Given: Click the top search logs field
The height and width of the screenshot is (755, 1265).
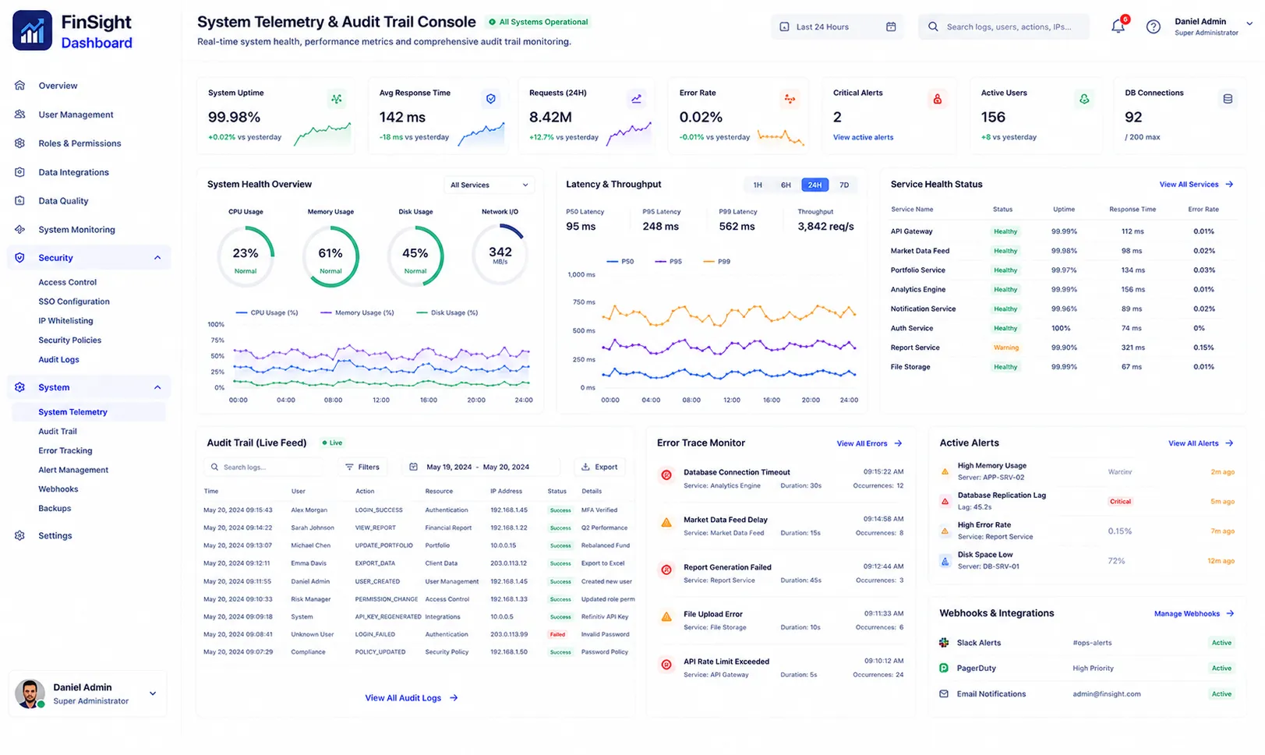Looking at the screenshot, I should coord(1004,26).
